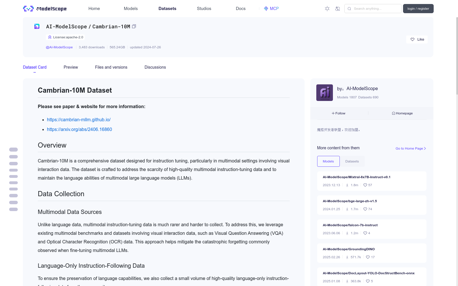The width and height of the screenshot is (458, 286).
Task: Click the updated 2024-07-26 text
Action: (x=145, y=47)
